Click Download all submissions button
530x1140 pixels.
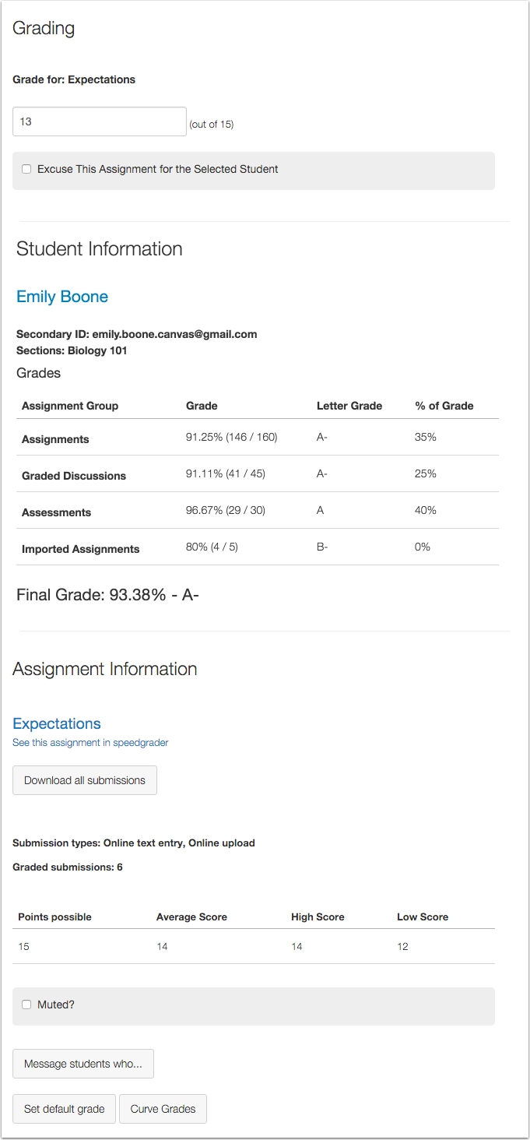pyautogui.click(x=85, y=780)
